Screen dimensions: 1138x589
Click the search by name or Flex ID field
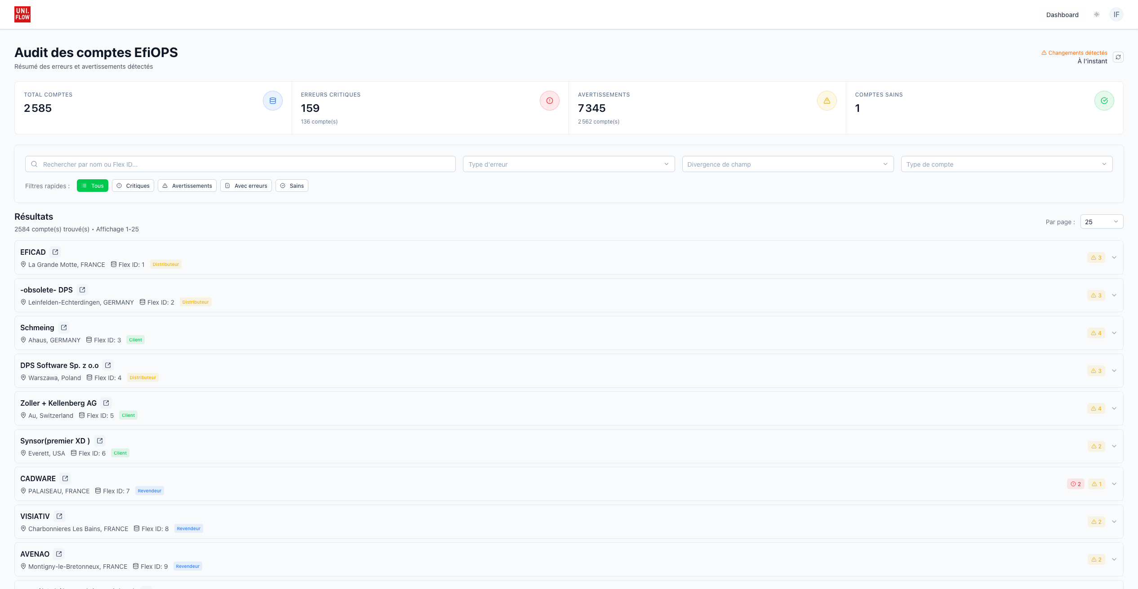coord(240,164)
